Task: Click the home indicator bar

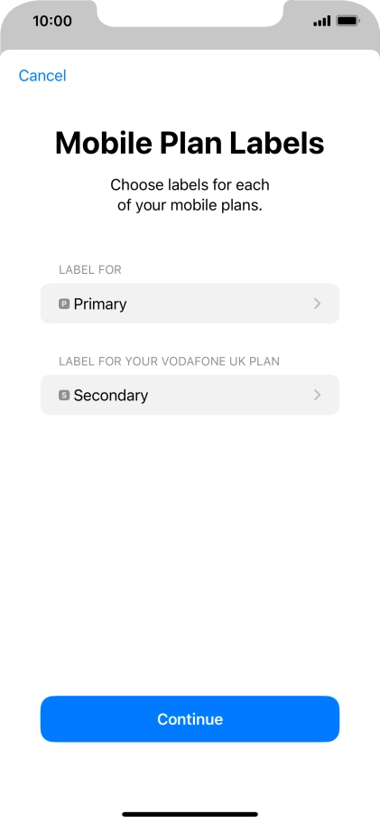Action: (x=190, y=815)
